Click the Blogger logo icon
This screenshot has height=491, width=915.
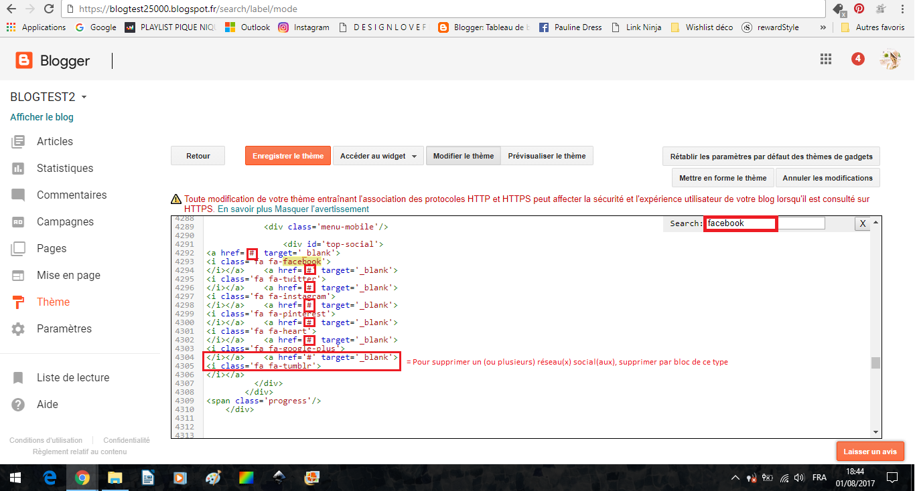point(24,61)
